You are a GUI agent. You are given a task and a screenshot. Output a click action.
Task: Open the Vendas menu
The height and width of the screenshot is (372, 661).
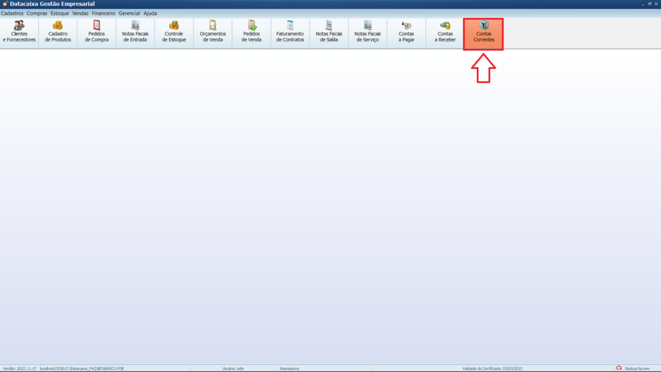(x=81, y=13)
